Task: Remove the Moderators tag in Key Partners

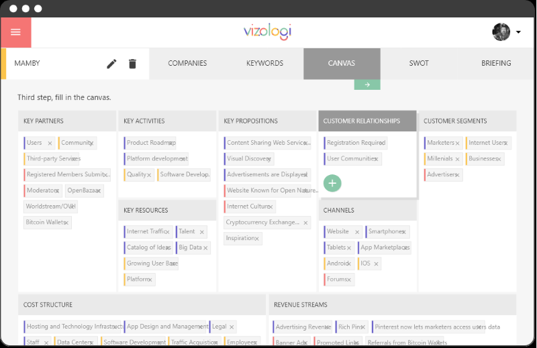Action: point(57,191)
